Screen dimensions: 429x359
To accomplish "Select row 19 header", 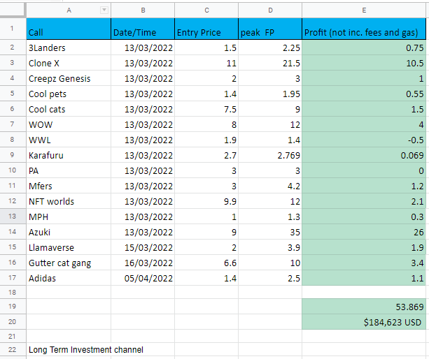I will pyautogui.click(x=13, y=307).
